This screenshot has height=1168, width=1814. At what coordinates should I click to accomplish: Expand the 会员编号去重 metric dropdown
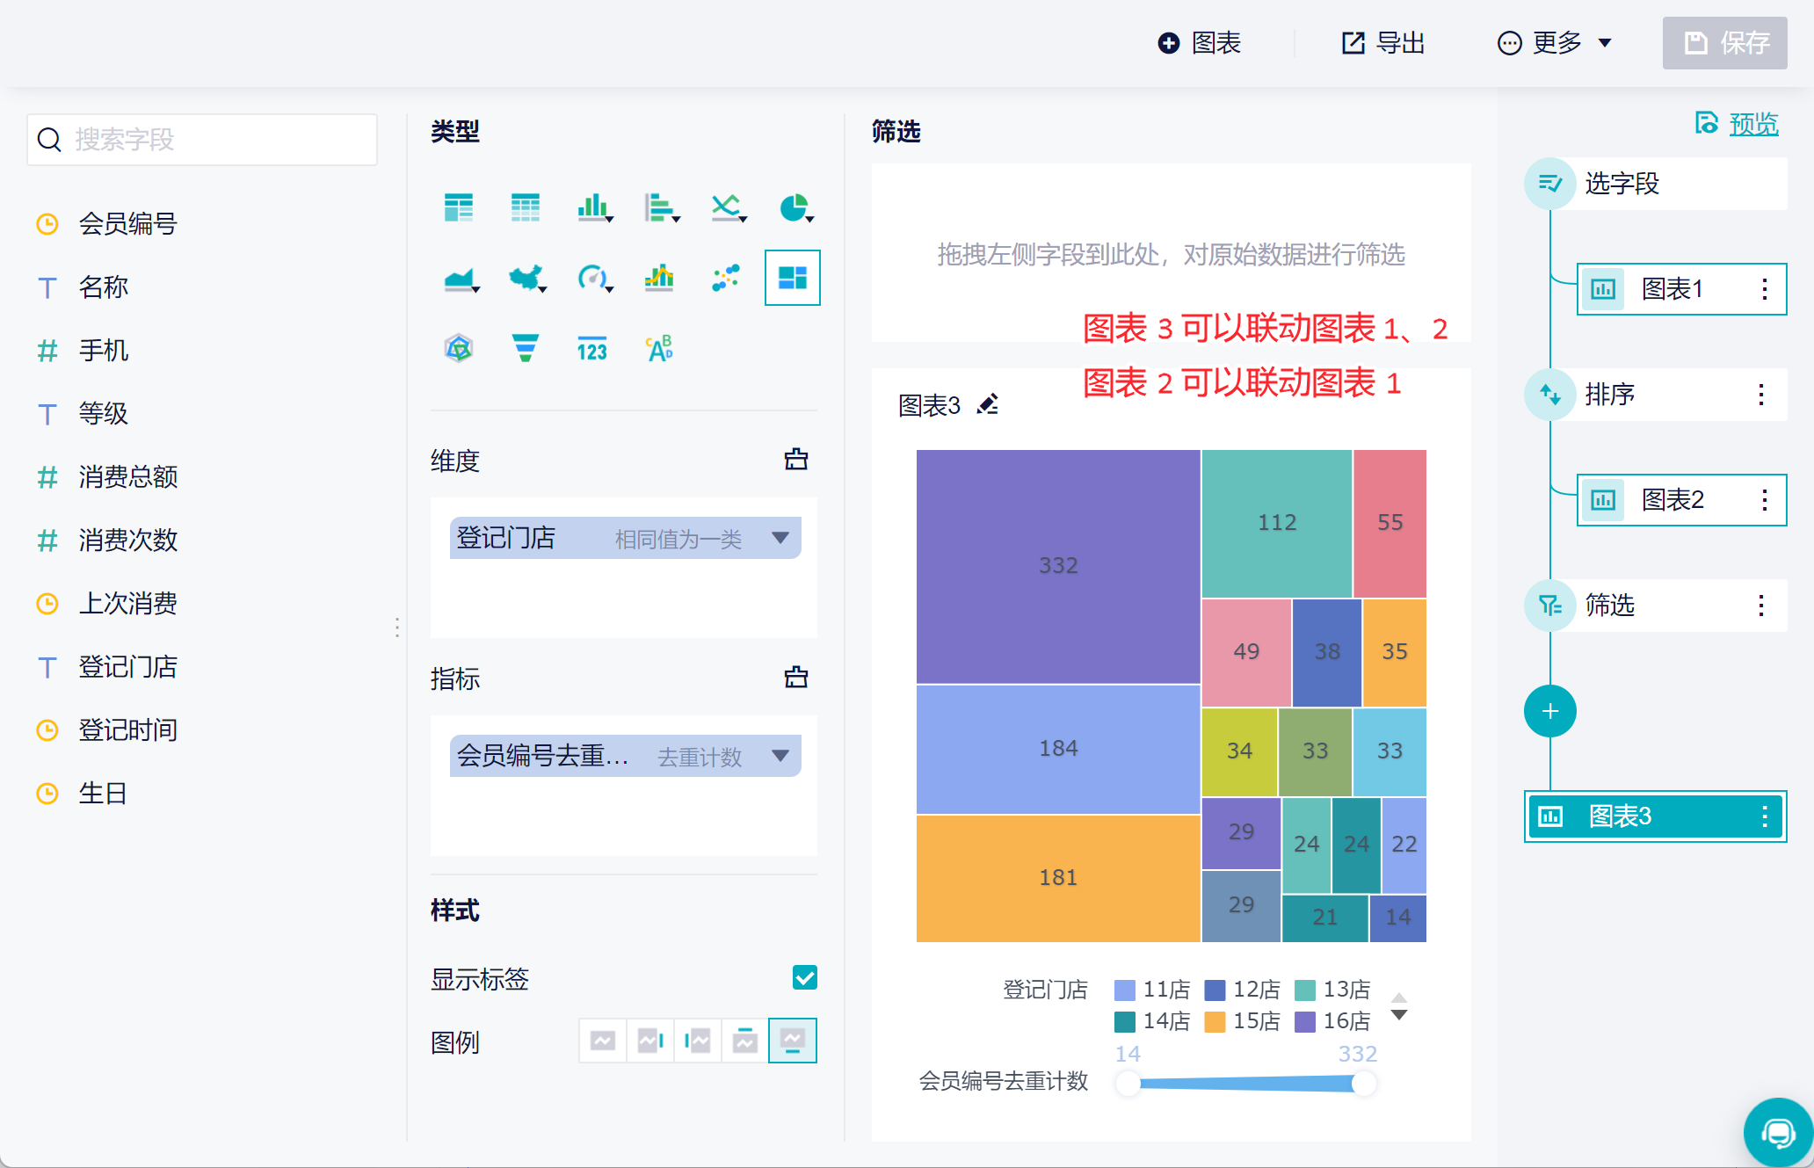[x=780, y=756]
